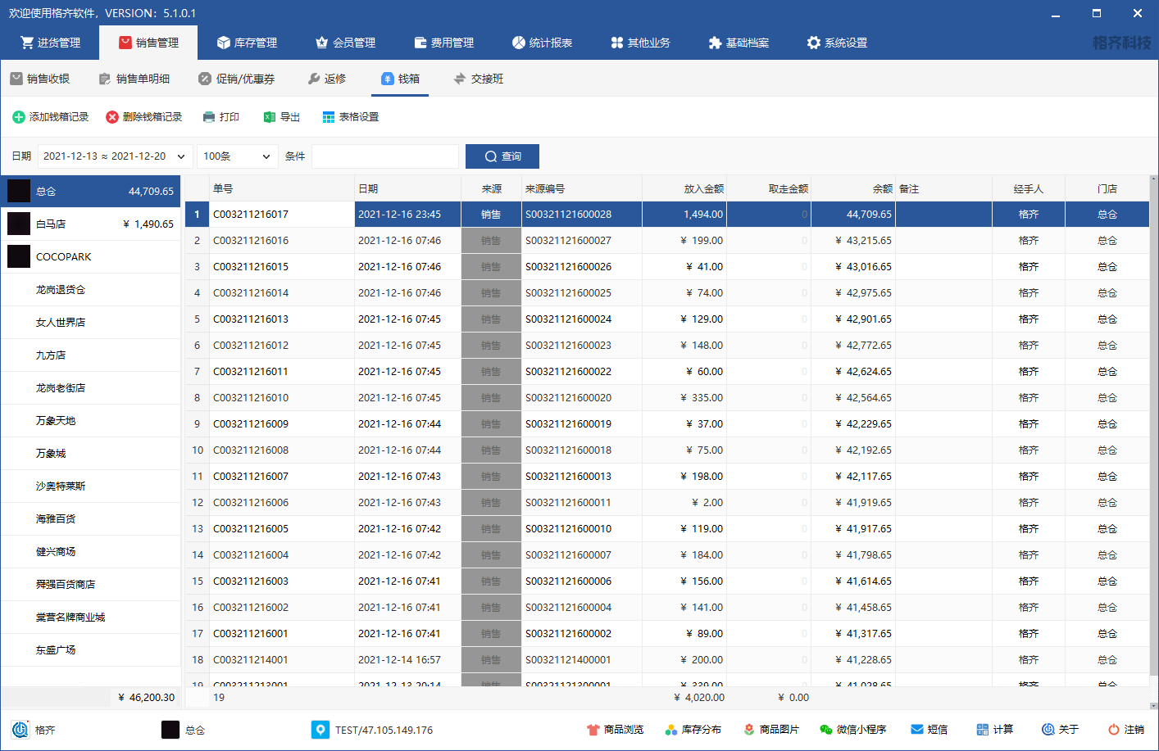Open 短信 SMS messages
The height and width of the screenshot is (751, 1159).
pyautogui.click(x=929, y=730)
